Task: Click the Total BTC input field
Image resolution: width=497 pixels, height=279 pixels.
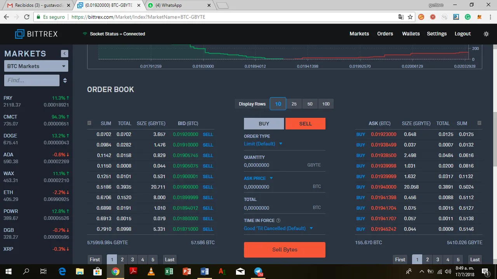Action: pyautogui.click(x=285, y=208)
